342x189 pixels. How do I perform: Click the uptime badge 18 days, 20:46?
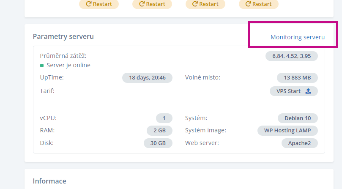(147, 78)
